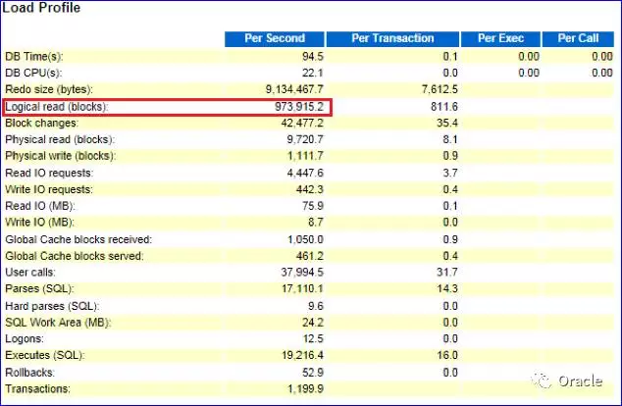This screenshot has height=406, width=622.
Task: Click the Physical read (blocks) label
Action: (x=58, y=140)
